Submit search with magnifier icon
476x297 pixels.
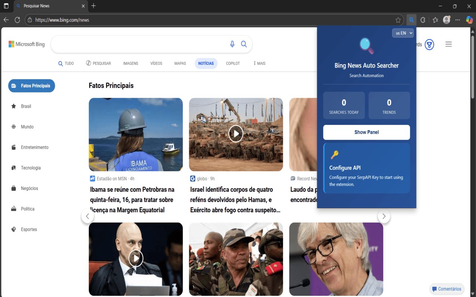click(244, 44)
